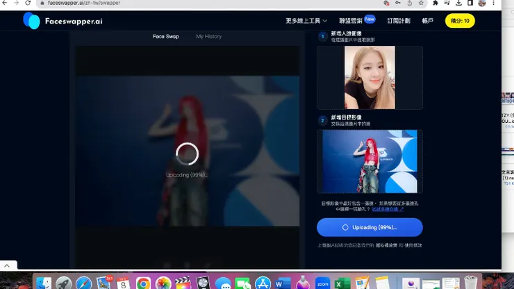Toggle the Chrome side panel icon

(x=470, y=3)
